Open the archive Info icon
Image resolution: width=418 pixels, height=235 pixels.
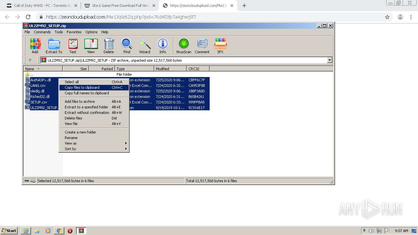click(163, 46)
